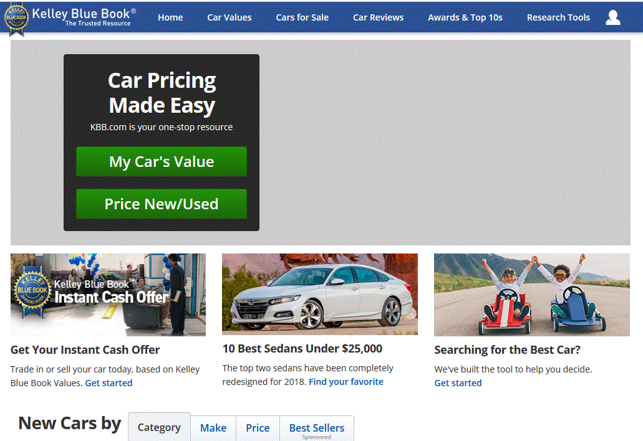This screenshot has width=643, height=441.
Task: Open the Car Reviews menu
Action: click(378, 17)
